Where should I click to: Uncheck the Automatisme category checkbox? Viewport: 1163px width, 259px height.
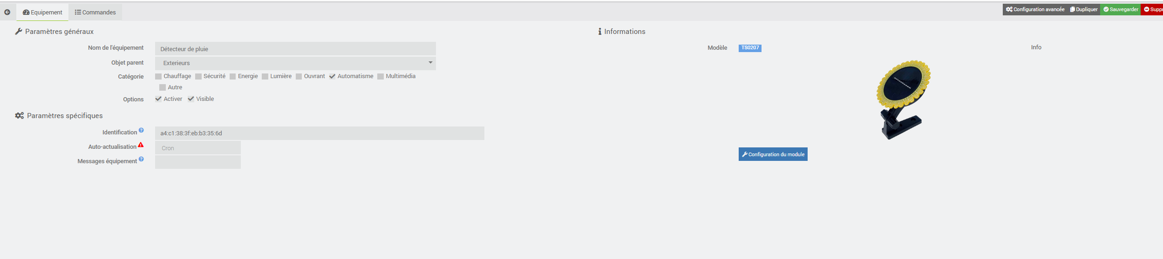click(x=332, y=76)
